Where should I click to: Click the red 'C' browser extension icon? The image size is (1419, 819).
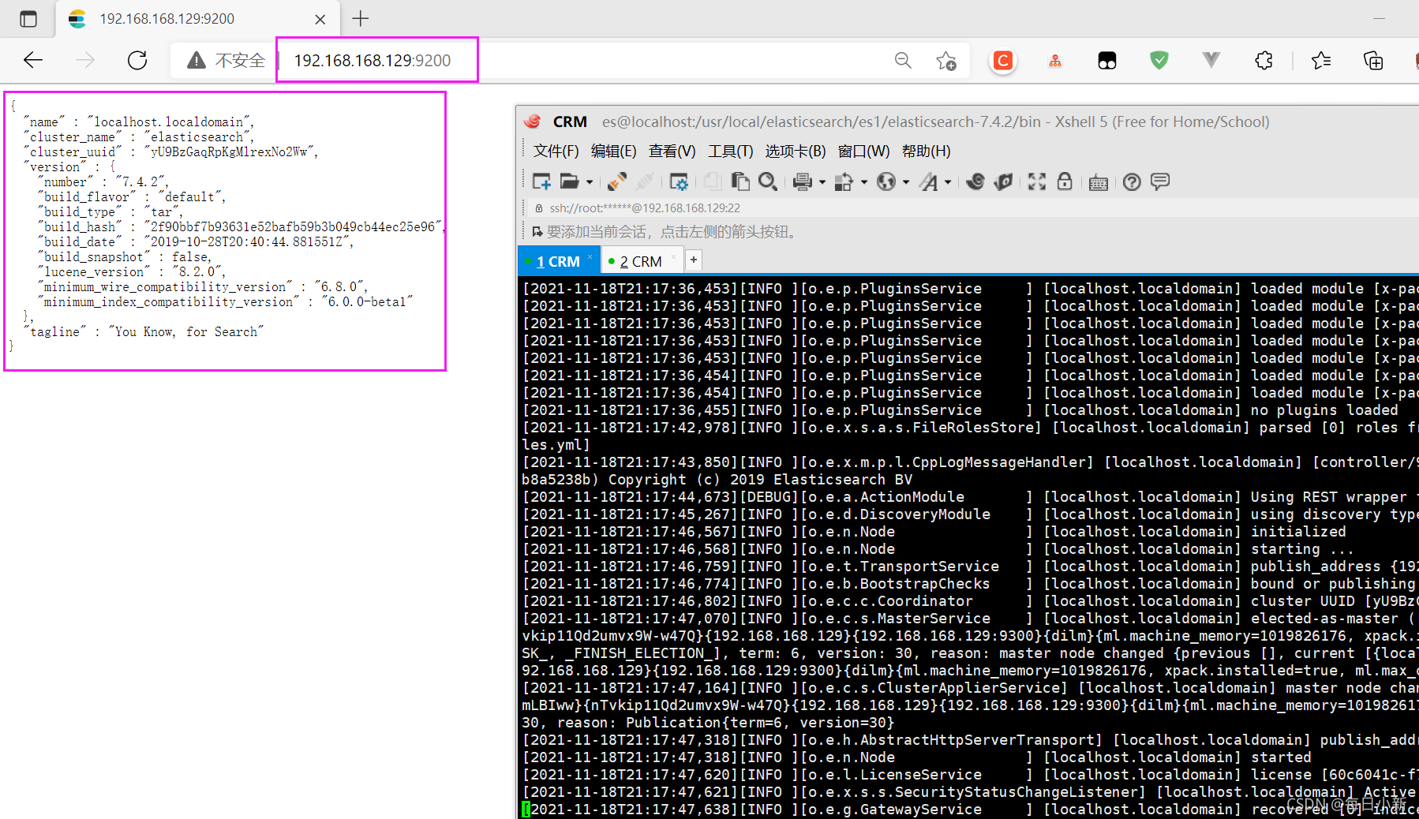[x=1003, y=61]
